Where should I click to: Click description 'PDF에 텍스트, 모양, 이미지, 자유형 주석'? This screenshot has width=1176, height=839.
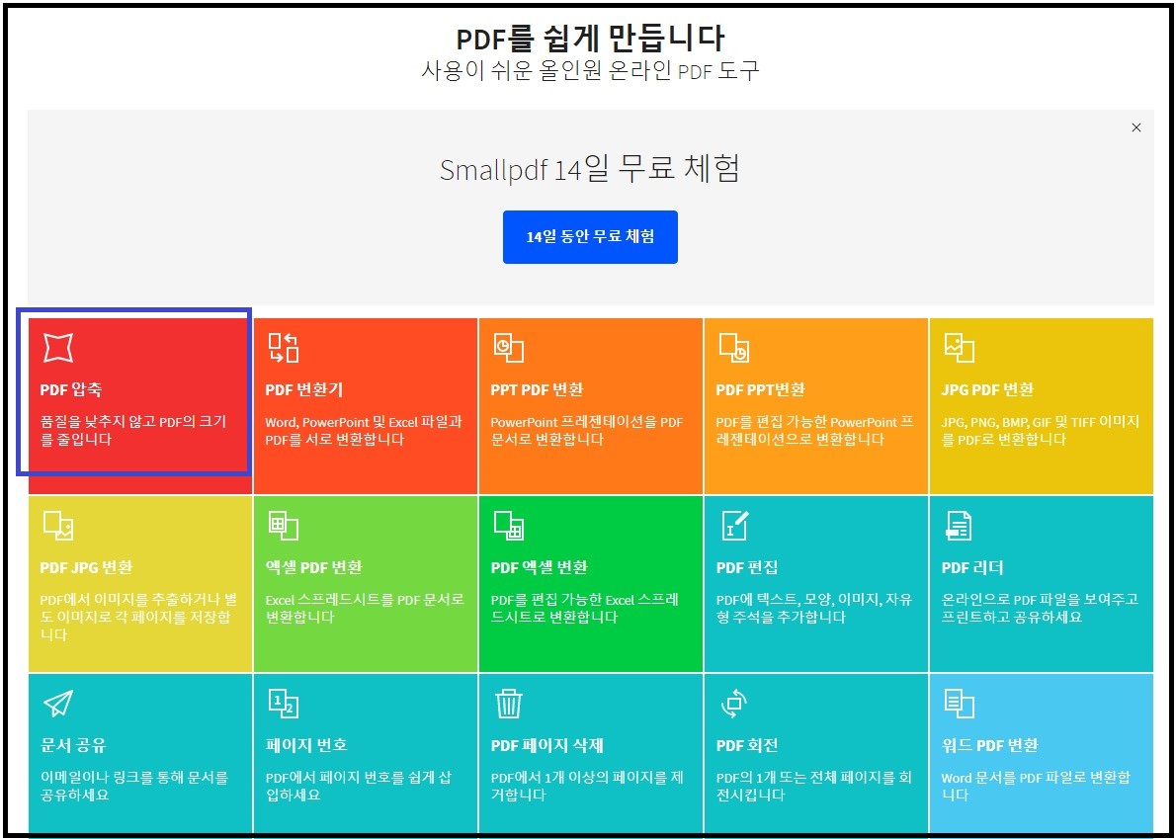point(814,608)
